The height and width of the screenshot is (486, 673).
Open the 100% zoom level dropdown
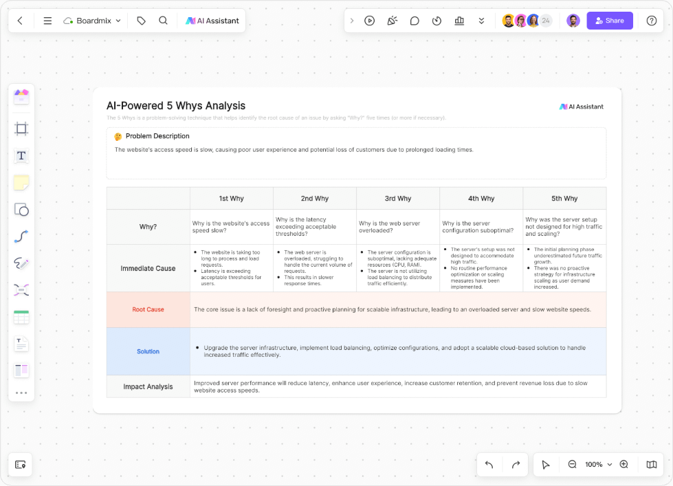(x=598, y=465)
